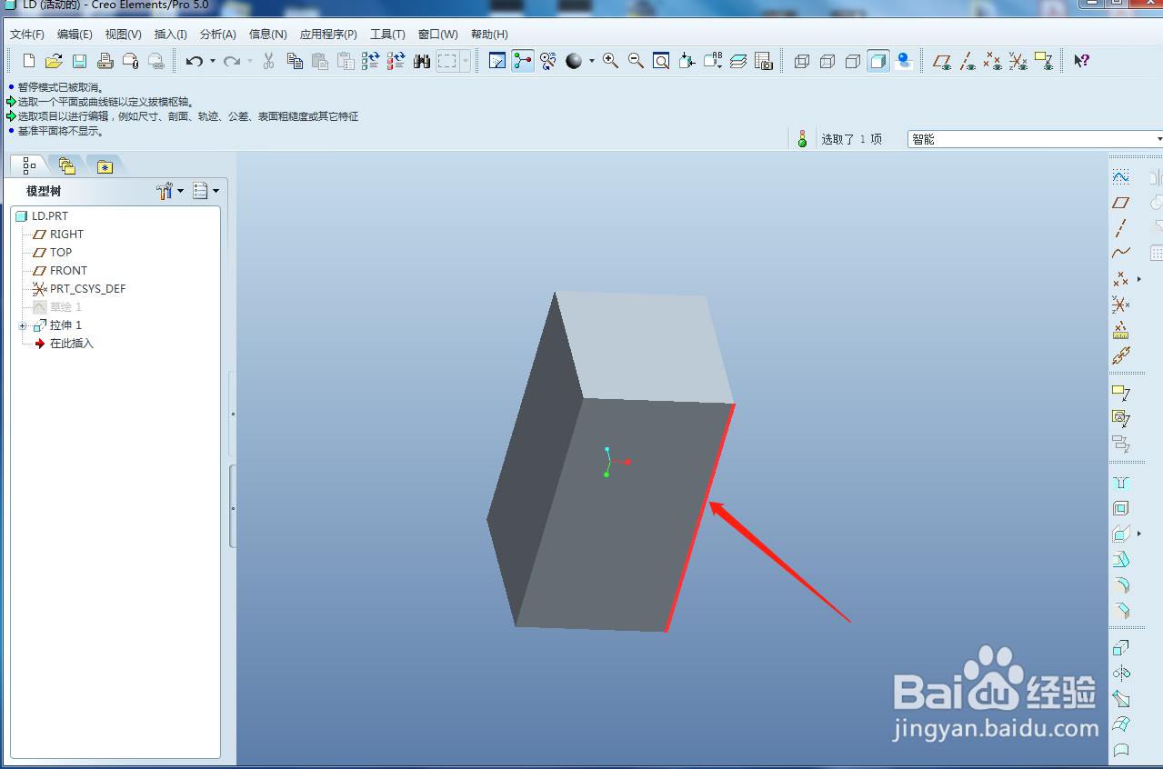Click the Regenerate model icon
Image resolution: width=1163 pixels, height=769 pixels.
tap(370, 61)
